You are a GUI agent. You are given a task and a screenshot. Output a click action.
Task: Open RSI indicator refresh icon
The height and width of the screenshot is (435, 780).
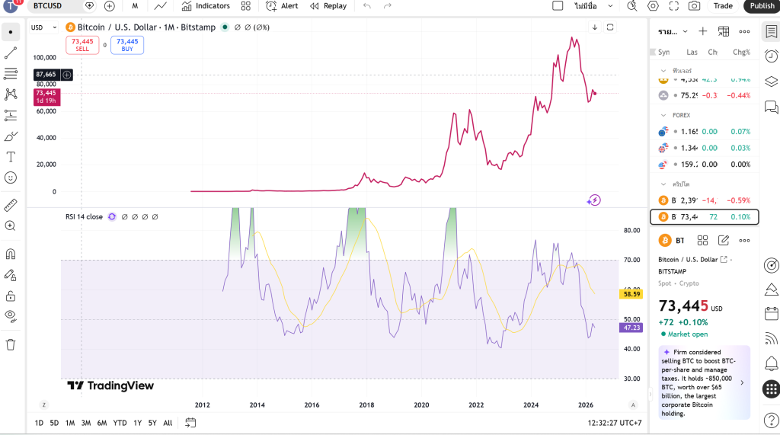coord(112,216)
